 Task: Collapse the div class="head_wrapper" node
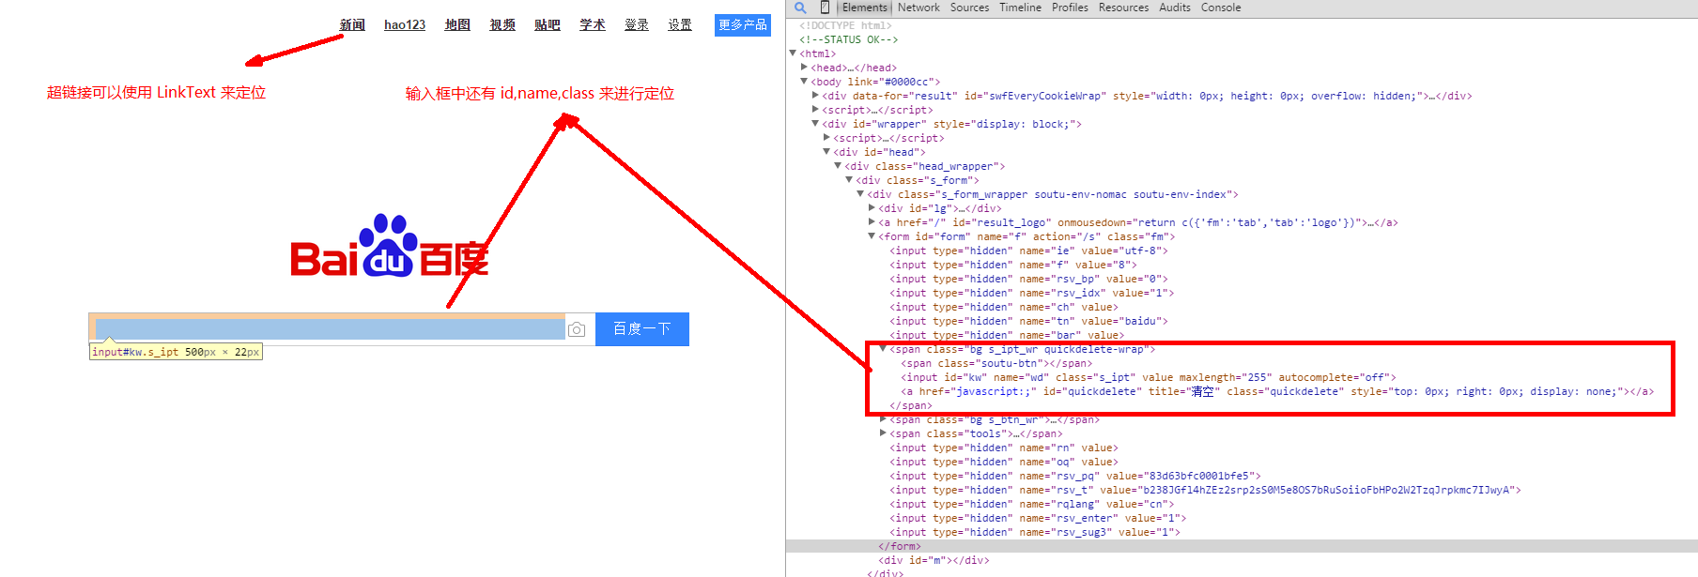[838, 166]
